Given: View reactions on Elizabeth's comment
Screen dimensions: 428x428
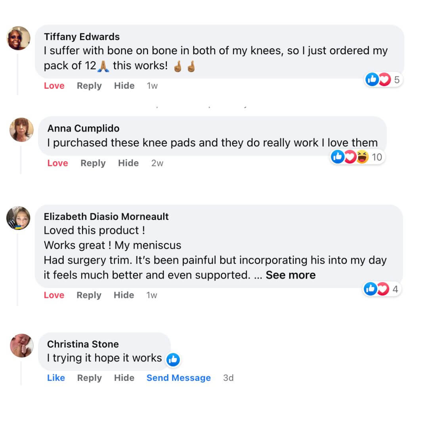Looking at the screenshot, I should point(376,289).
